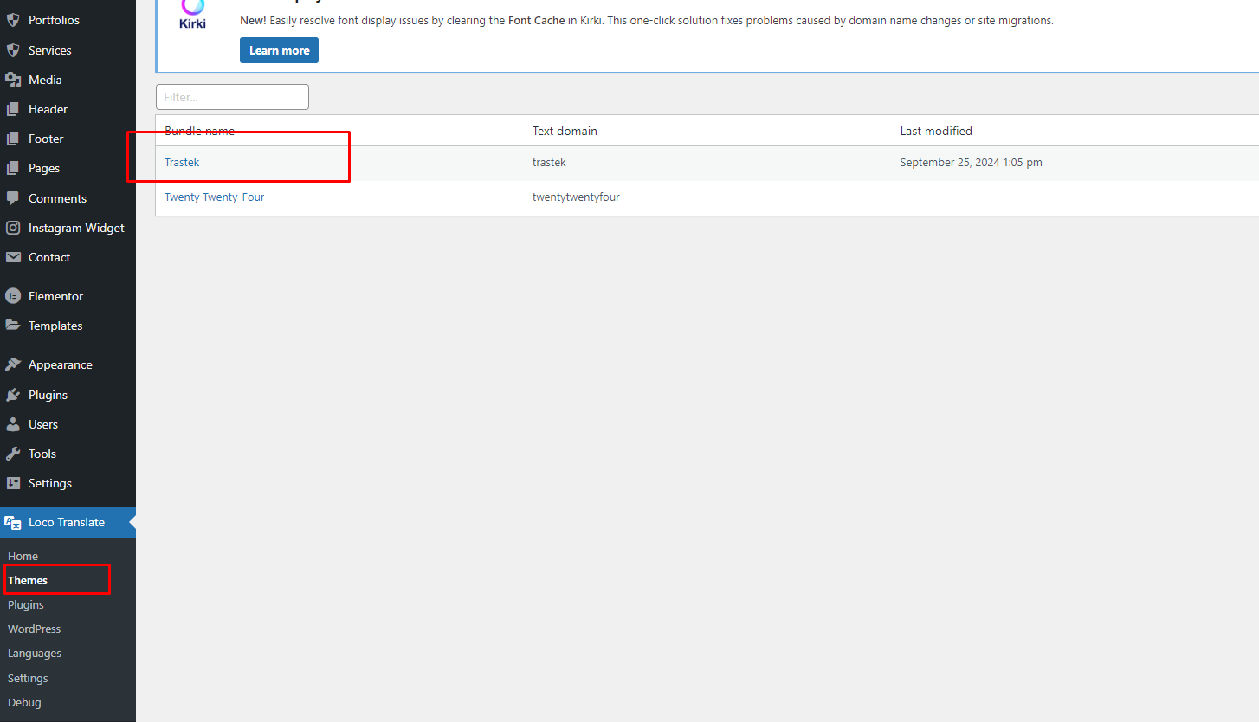Go to the Contact menu
Viewport: 1259px width, 722px height.
click(49, 257)
